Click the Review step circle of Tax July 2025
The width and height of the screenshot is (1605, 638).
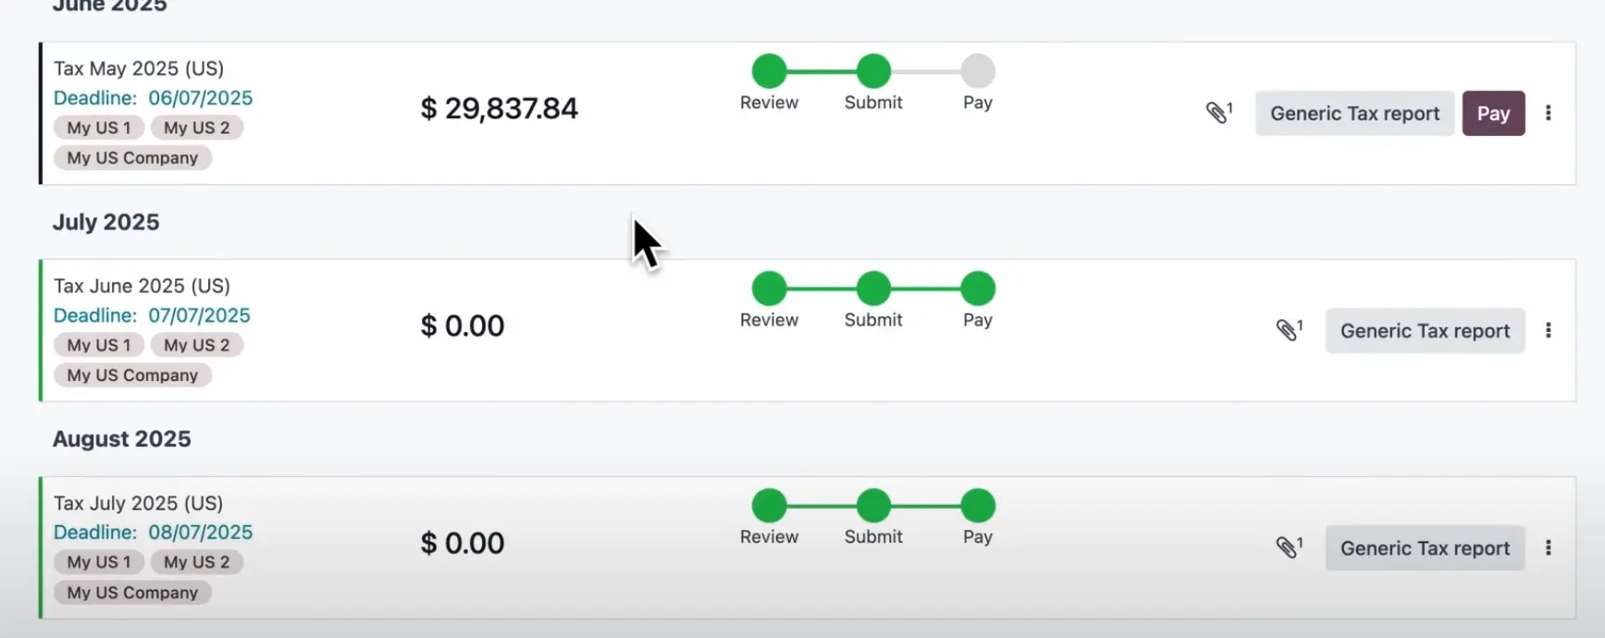point(769,506)
